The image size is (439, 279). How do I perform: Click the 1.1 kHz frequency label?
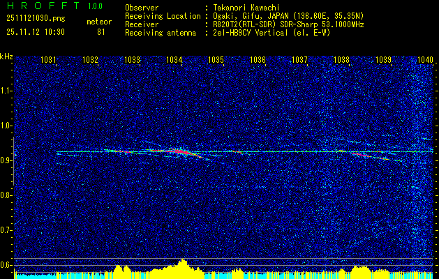pos(6,91)
